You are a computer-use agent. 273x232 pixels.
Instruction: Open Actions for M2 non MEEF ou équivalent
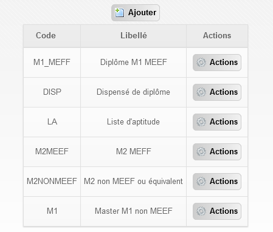pos(217,182)
